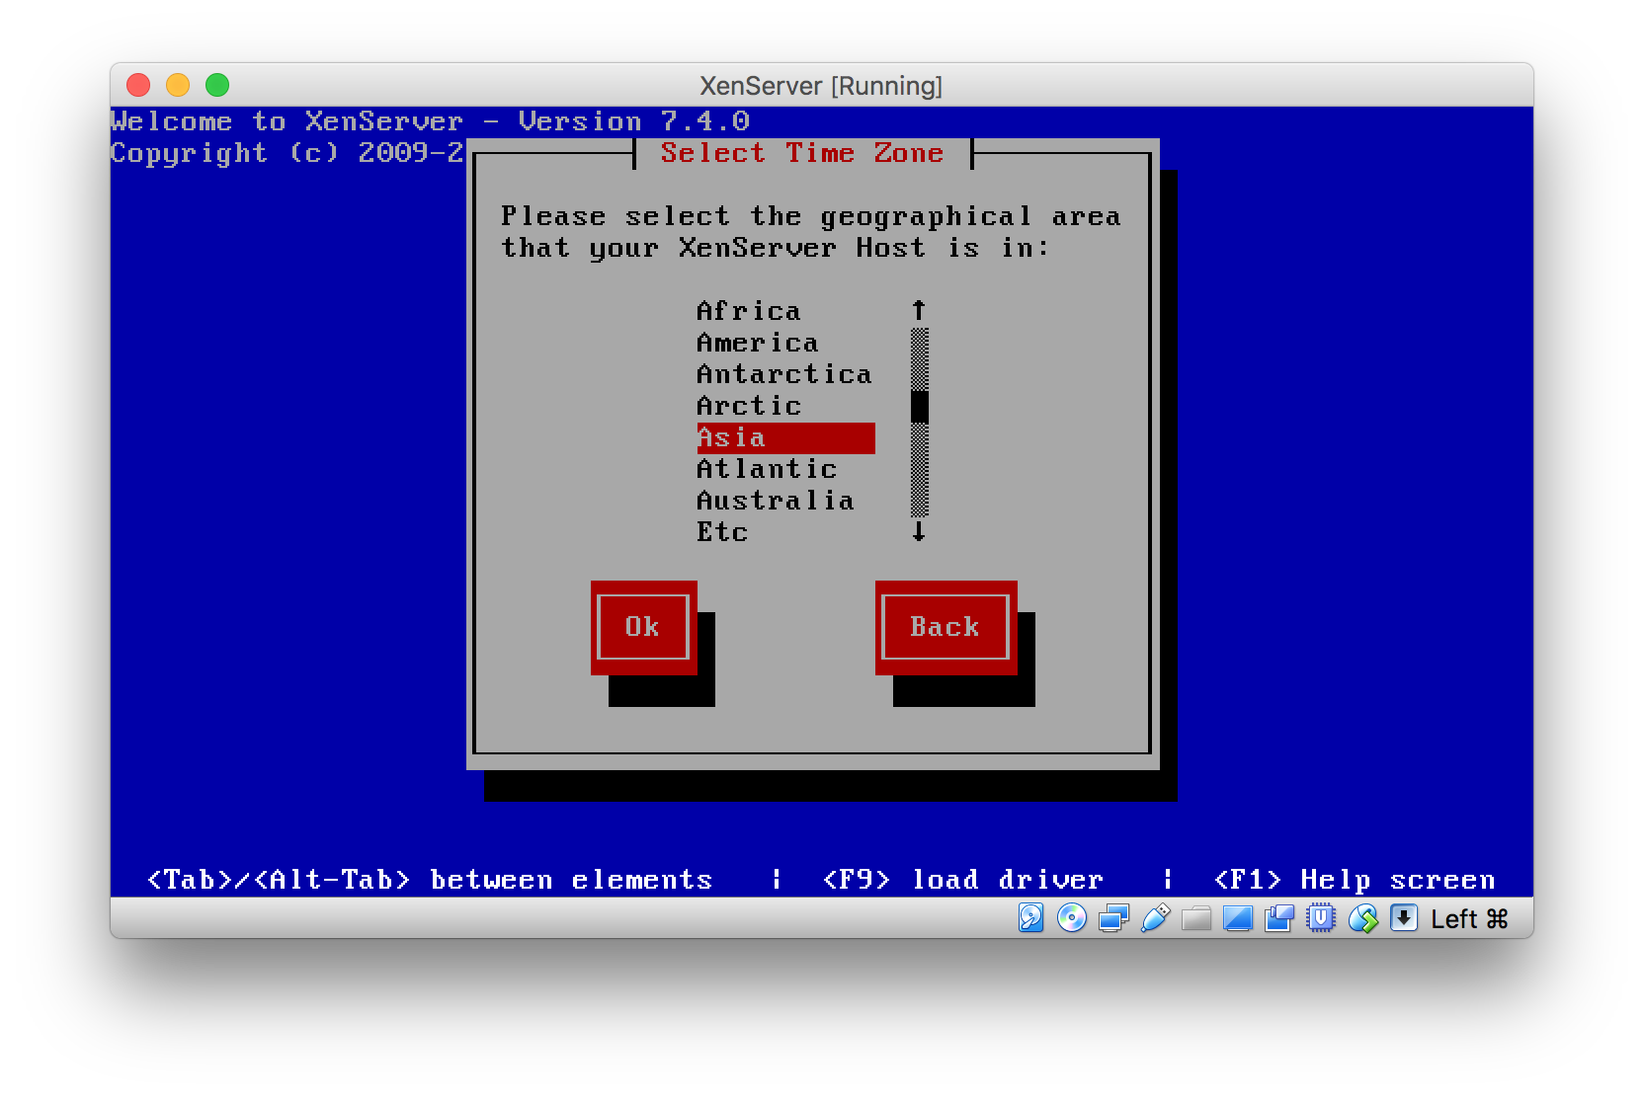Choose Antarctica from the list
Viewport: 1644px width, 1096px height.
784,374
